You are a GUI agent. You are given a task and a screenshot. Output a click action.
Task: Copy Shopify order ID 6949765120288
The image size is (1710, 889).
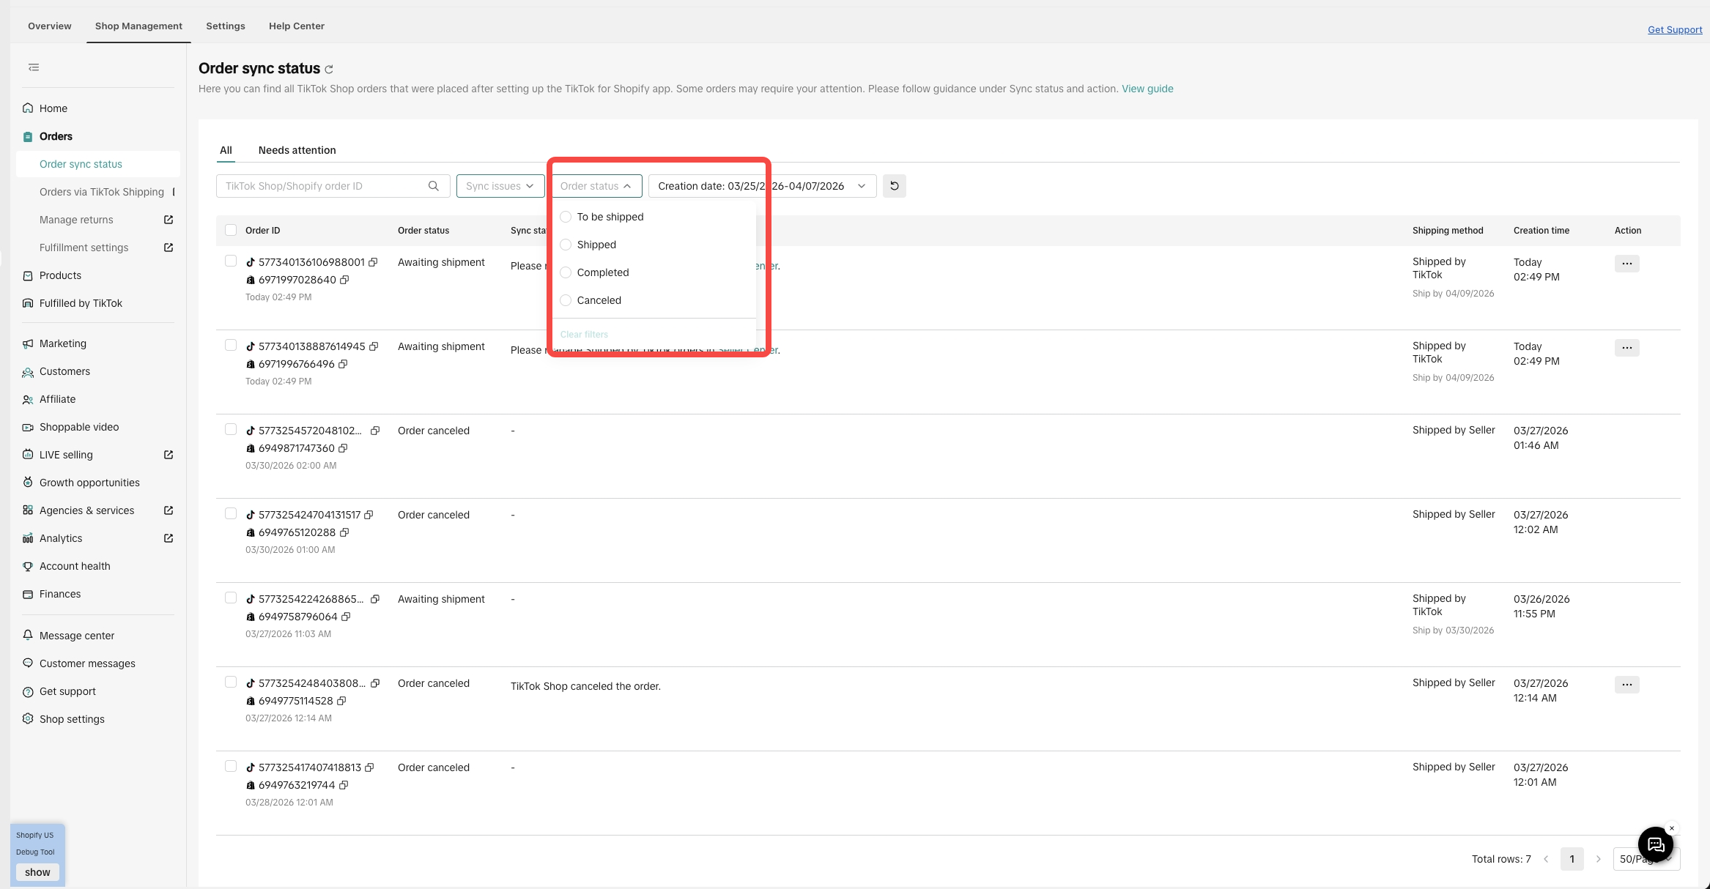(344, 532)
